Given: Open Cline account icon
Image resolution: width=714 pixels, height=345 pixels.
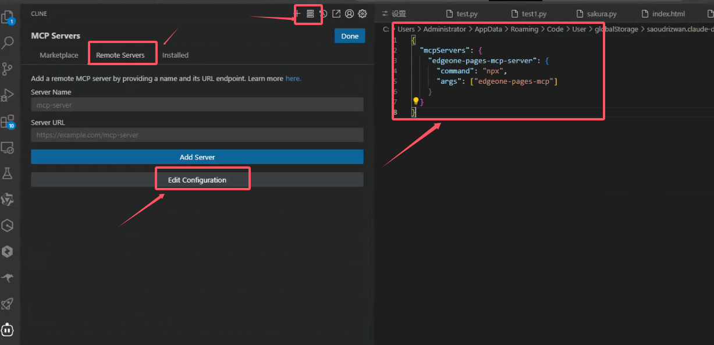Looking at the screenshot, I should coord(349,13).
